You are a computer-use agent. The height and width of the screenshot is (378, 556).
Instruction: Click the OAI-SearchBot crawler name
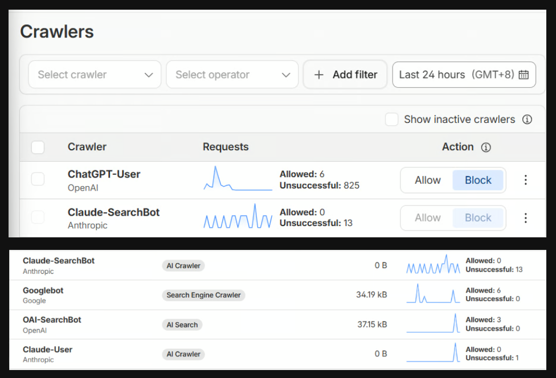[52, 320]
